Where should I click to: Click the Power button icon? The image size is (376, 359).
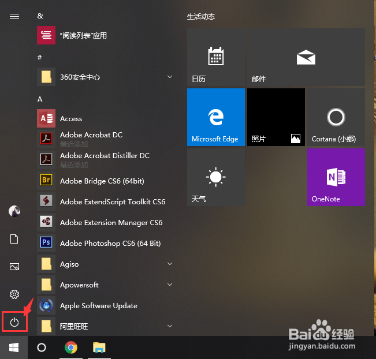(14, 322)
